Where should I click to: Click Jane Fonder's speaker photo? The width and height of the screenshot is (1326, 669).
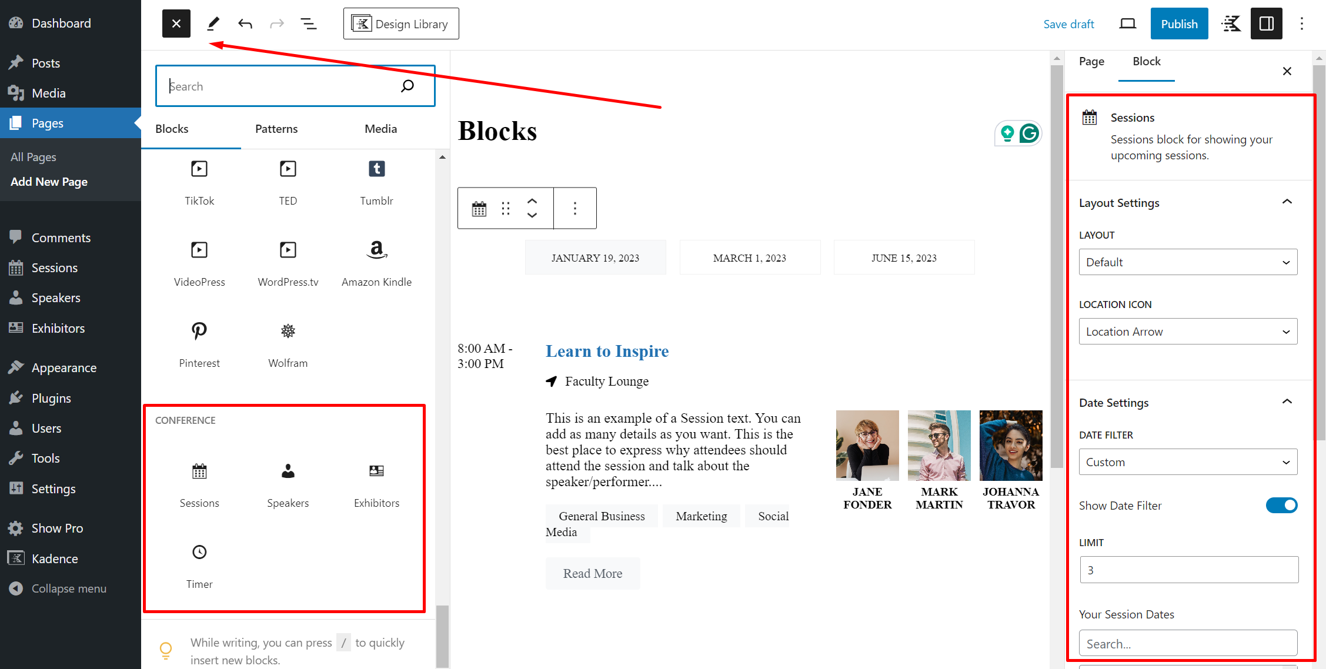point(867,445)
